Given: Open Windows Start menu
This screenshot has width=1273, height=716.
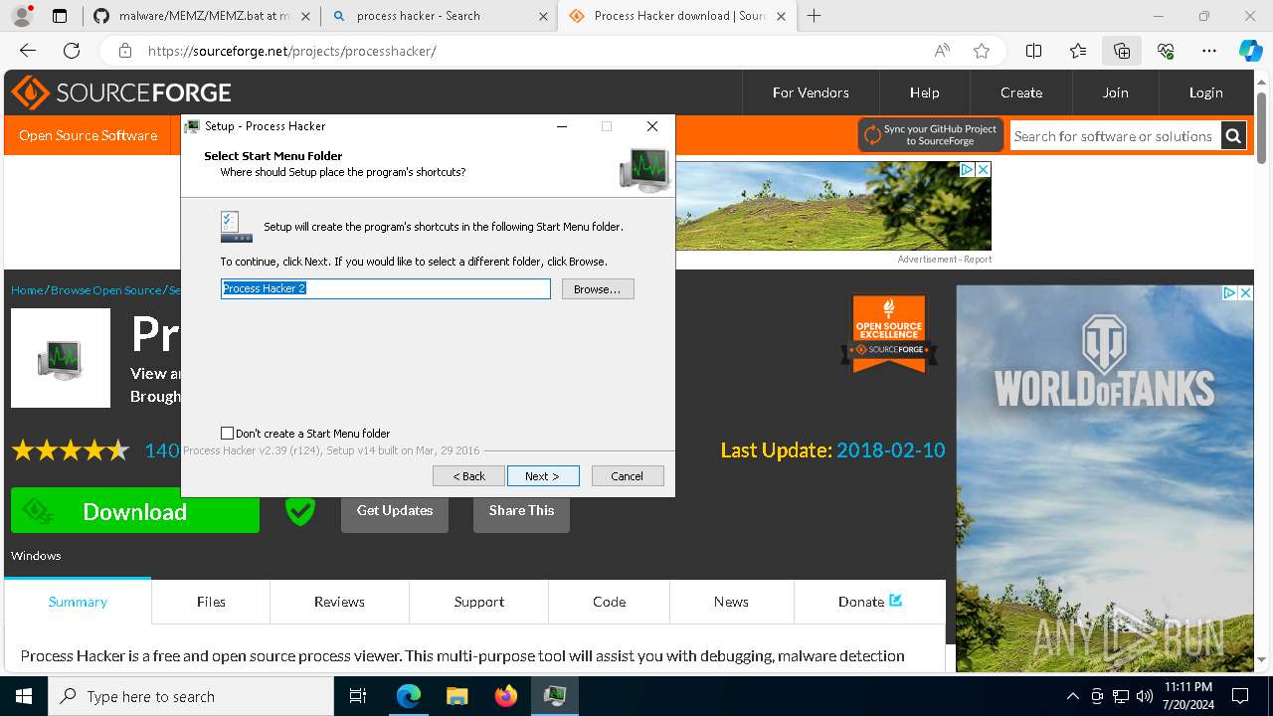Looking at the screenshot, I should coord(23,696).
